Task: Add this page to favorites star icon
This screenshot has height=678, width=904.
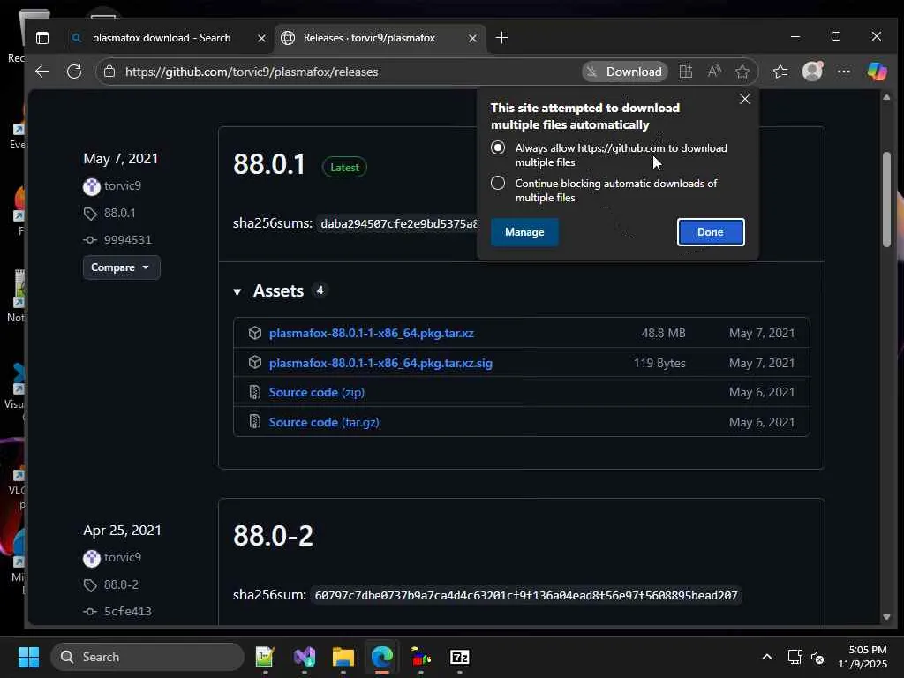Action: [x=742, y=72]
